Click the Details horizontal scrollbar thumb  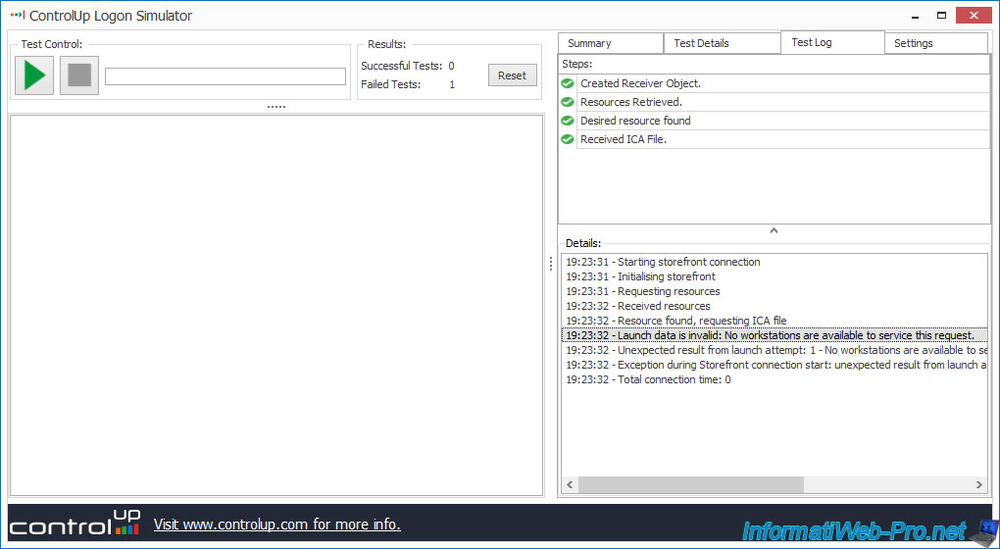coord(691,485)
